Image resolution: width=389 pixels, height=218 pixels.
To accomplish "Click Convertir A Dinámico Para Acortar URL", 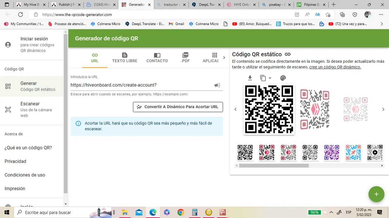I will coord(178,107).
